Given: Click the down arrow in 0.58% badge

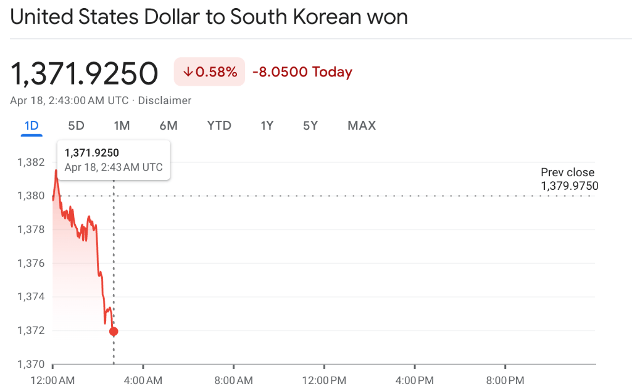Looking at the screenshot, I should tap(188, 72).
